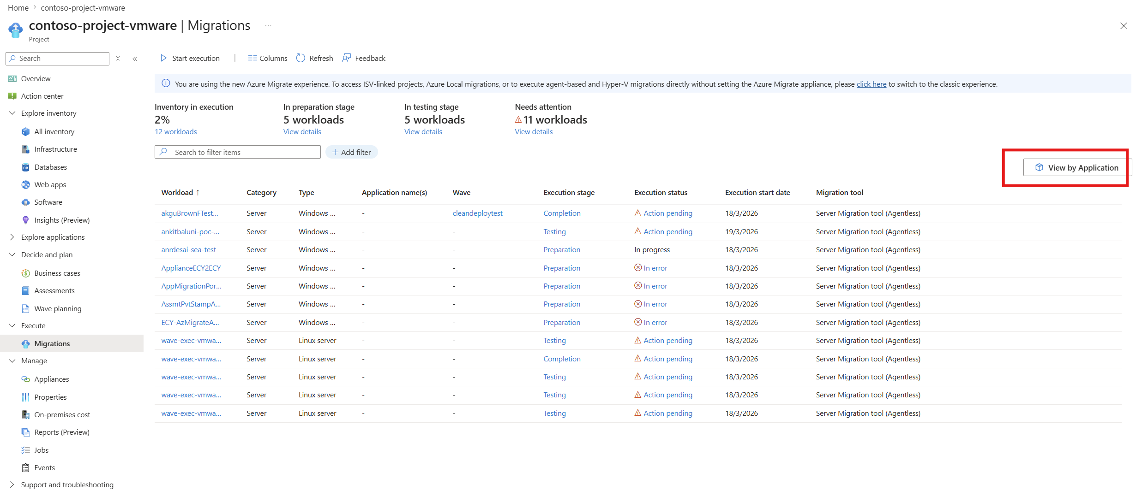Select Events in sidebar
Image resolution: width=1136 pixels, height=502 pixels.
(45, 468)
